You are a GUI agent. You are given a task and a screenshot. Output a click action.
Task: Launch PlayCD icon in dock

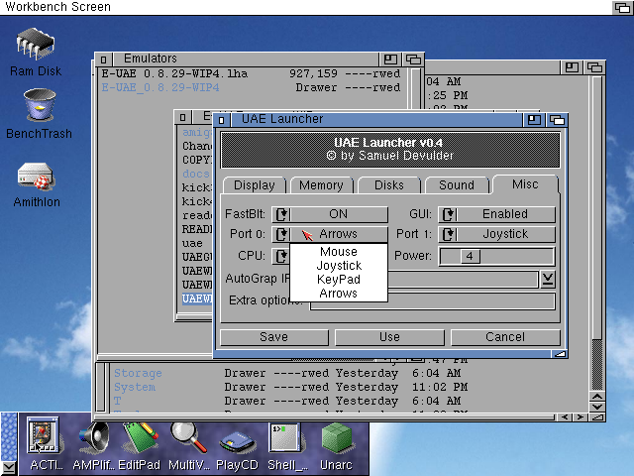click(237, 442)
